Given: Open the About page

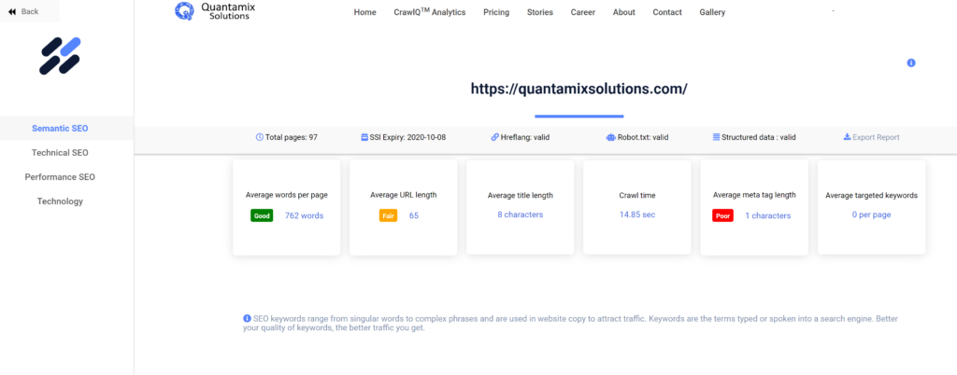Looking at the screenshot, I should coord(623,12).
